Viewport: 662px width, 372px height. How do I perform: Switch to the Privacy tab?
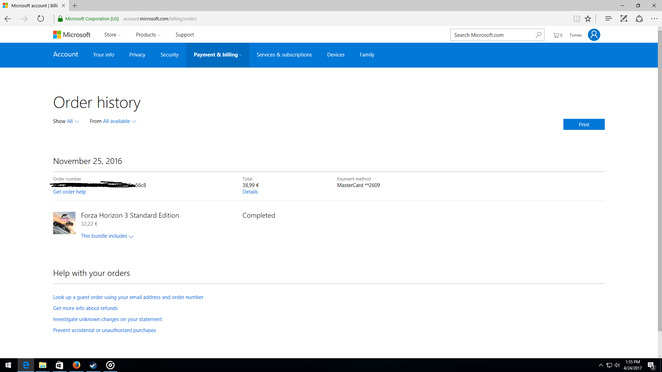[x=137, y=55]
